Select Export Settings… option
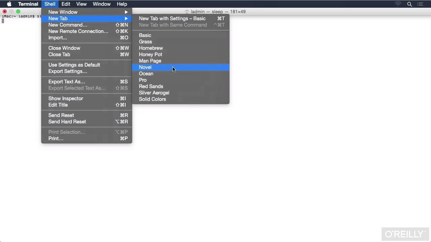Screen dimensions: 431x242 coord(68,71)
